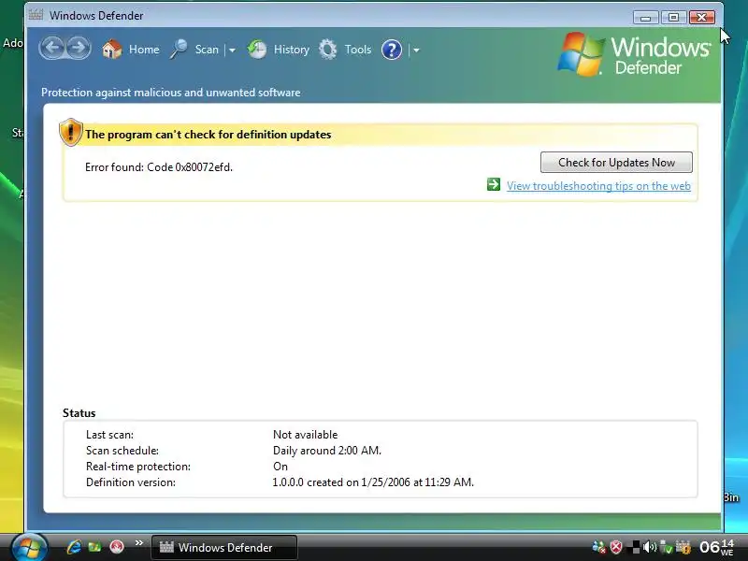Minimize the Windows Defender window
This screenshot has width=748, height=561.
tap(646, 18)
